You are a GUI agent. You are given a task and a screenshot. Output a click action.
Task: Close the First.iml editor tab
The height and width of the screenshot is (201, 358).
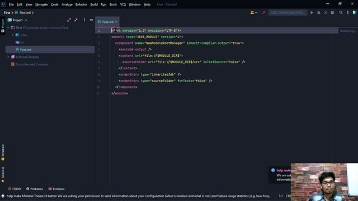point(116,22)
